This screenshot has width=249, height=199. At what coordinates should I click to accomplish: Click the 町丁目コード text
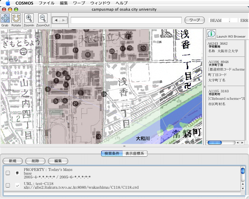[217, 75]
